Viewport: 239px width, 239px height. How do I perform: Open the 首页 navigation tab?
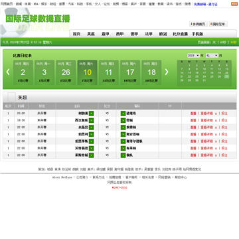[76, 34]
